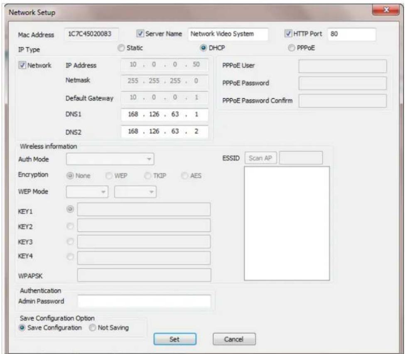The image size is (405, 354).
Task: Click the Set button
Action: 175,339
